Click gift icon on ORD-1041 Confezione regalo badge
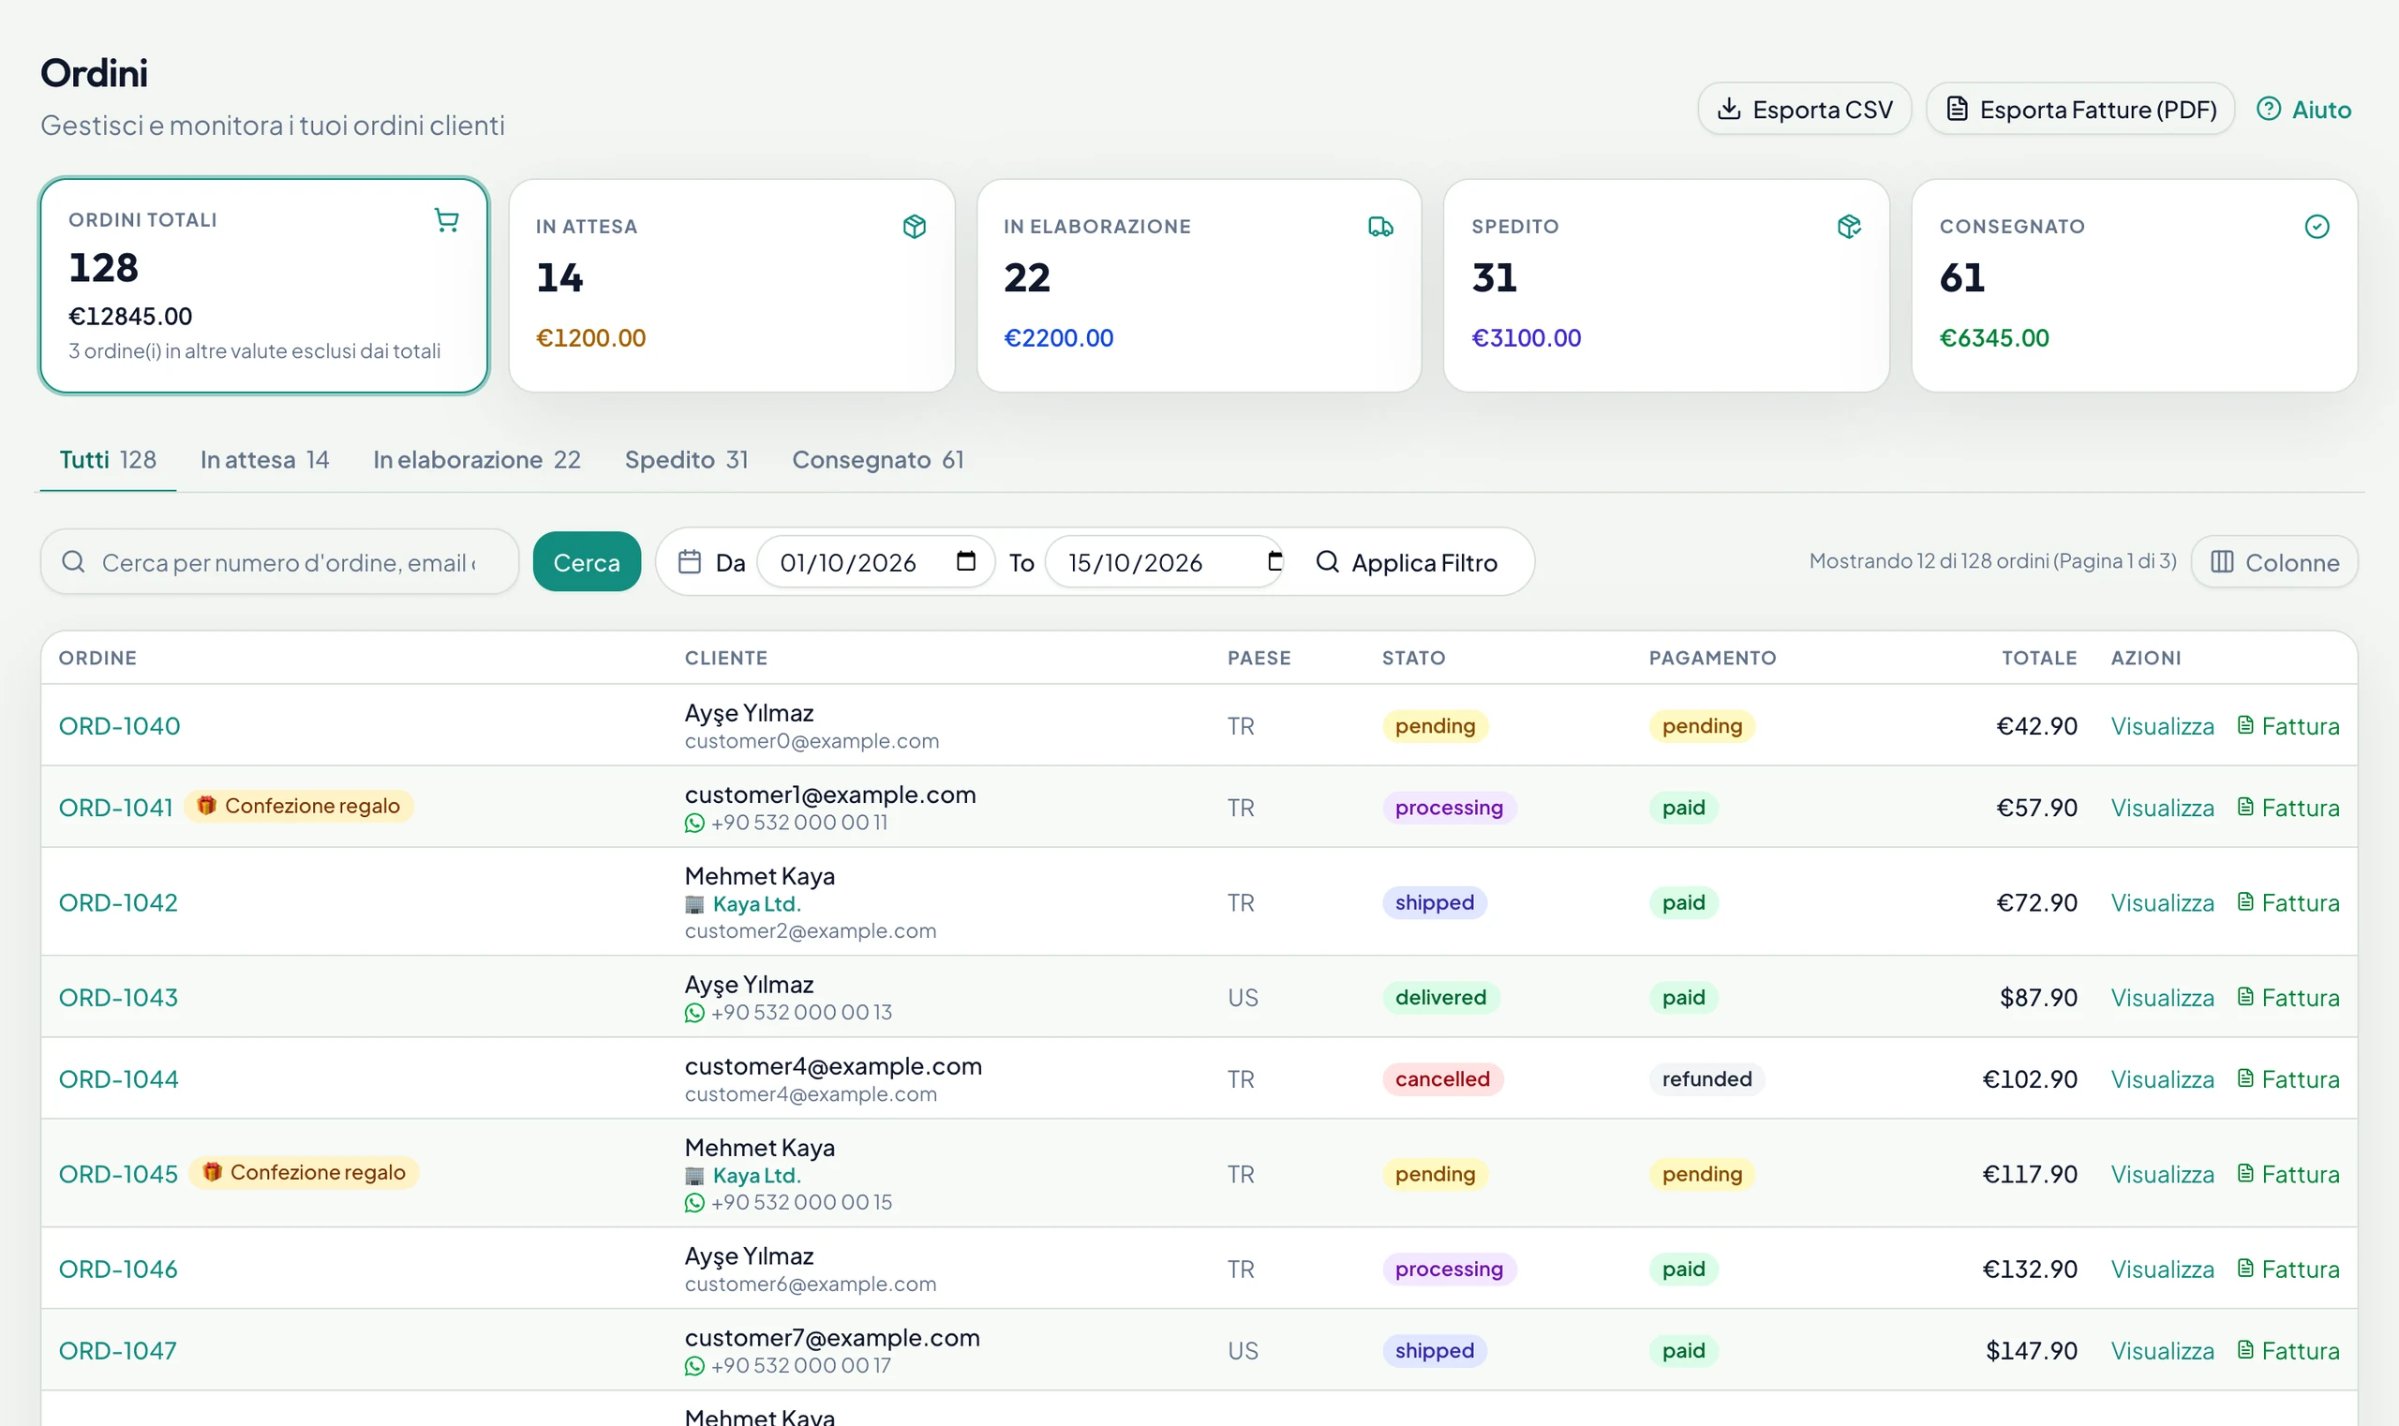 (x=207, y=805)
